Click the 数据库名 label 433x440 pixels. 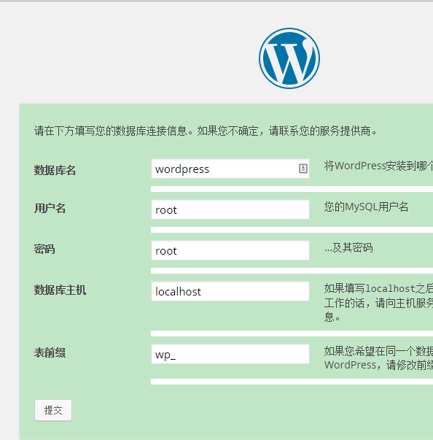55,170
